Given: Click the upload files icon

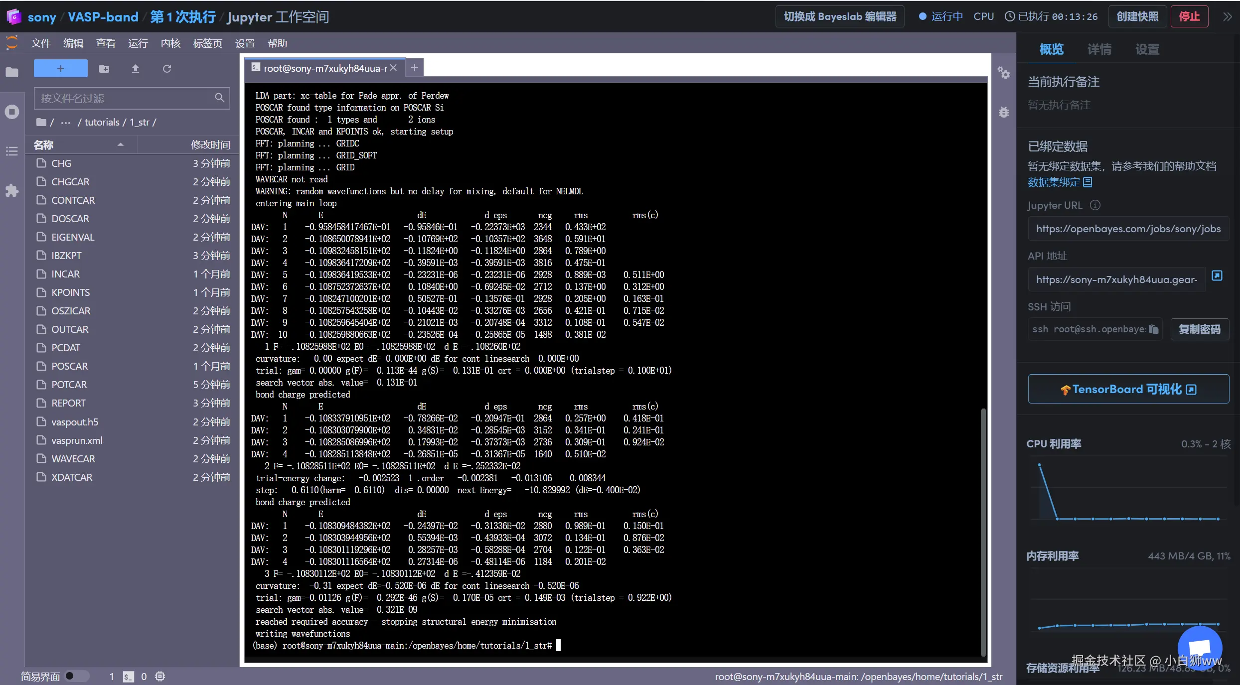Looking at the screenshot, I should pos(135,69).
